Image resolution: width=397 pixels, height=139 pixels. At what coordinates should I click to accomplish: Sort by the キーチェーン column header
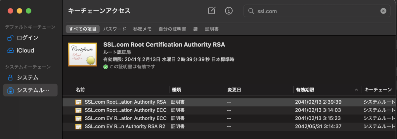378,90
